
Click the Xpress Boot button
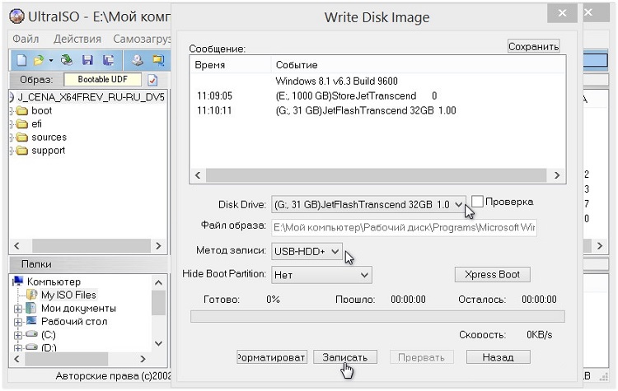(x=492, y=274)
